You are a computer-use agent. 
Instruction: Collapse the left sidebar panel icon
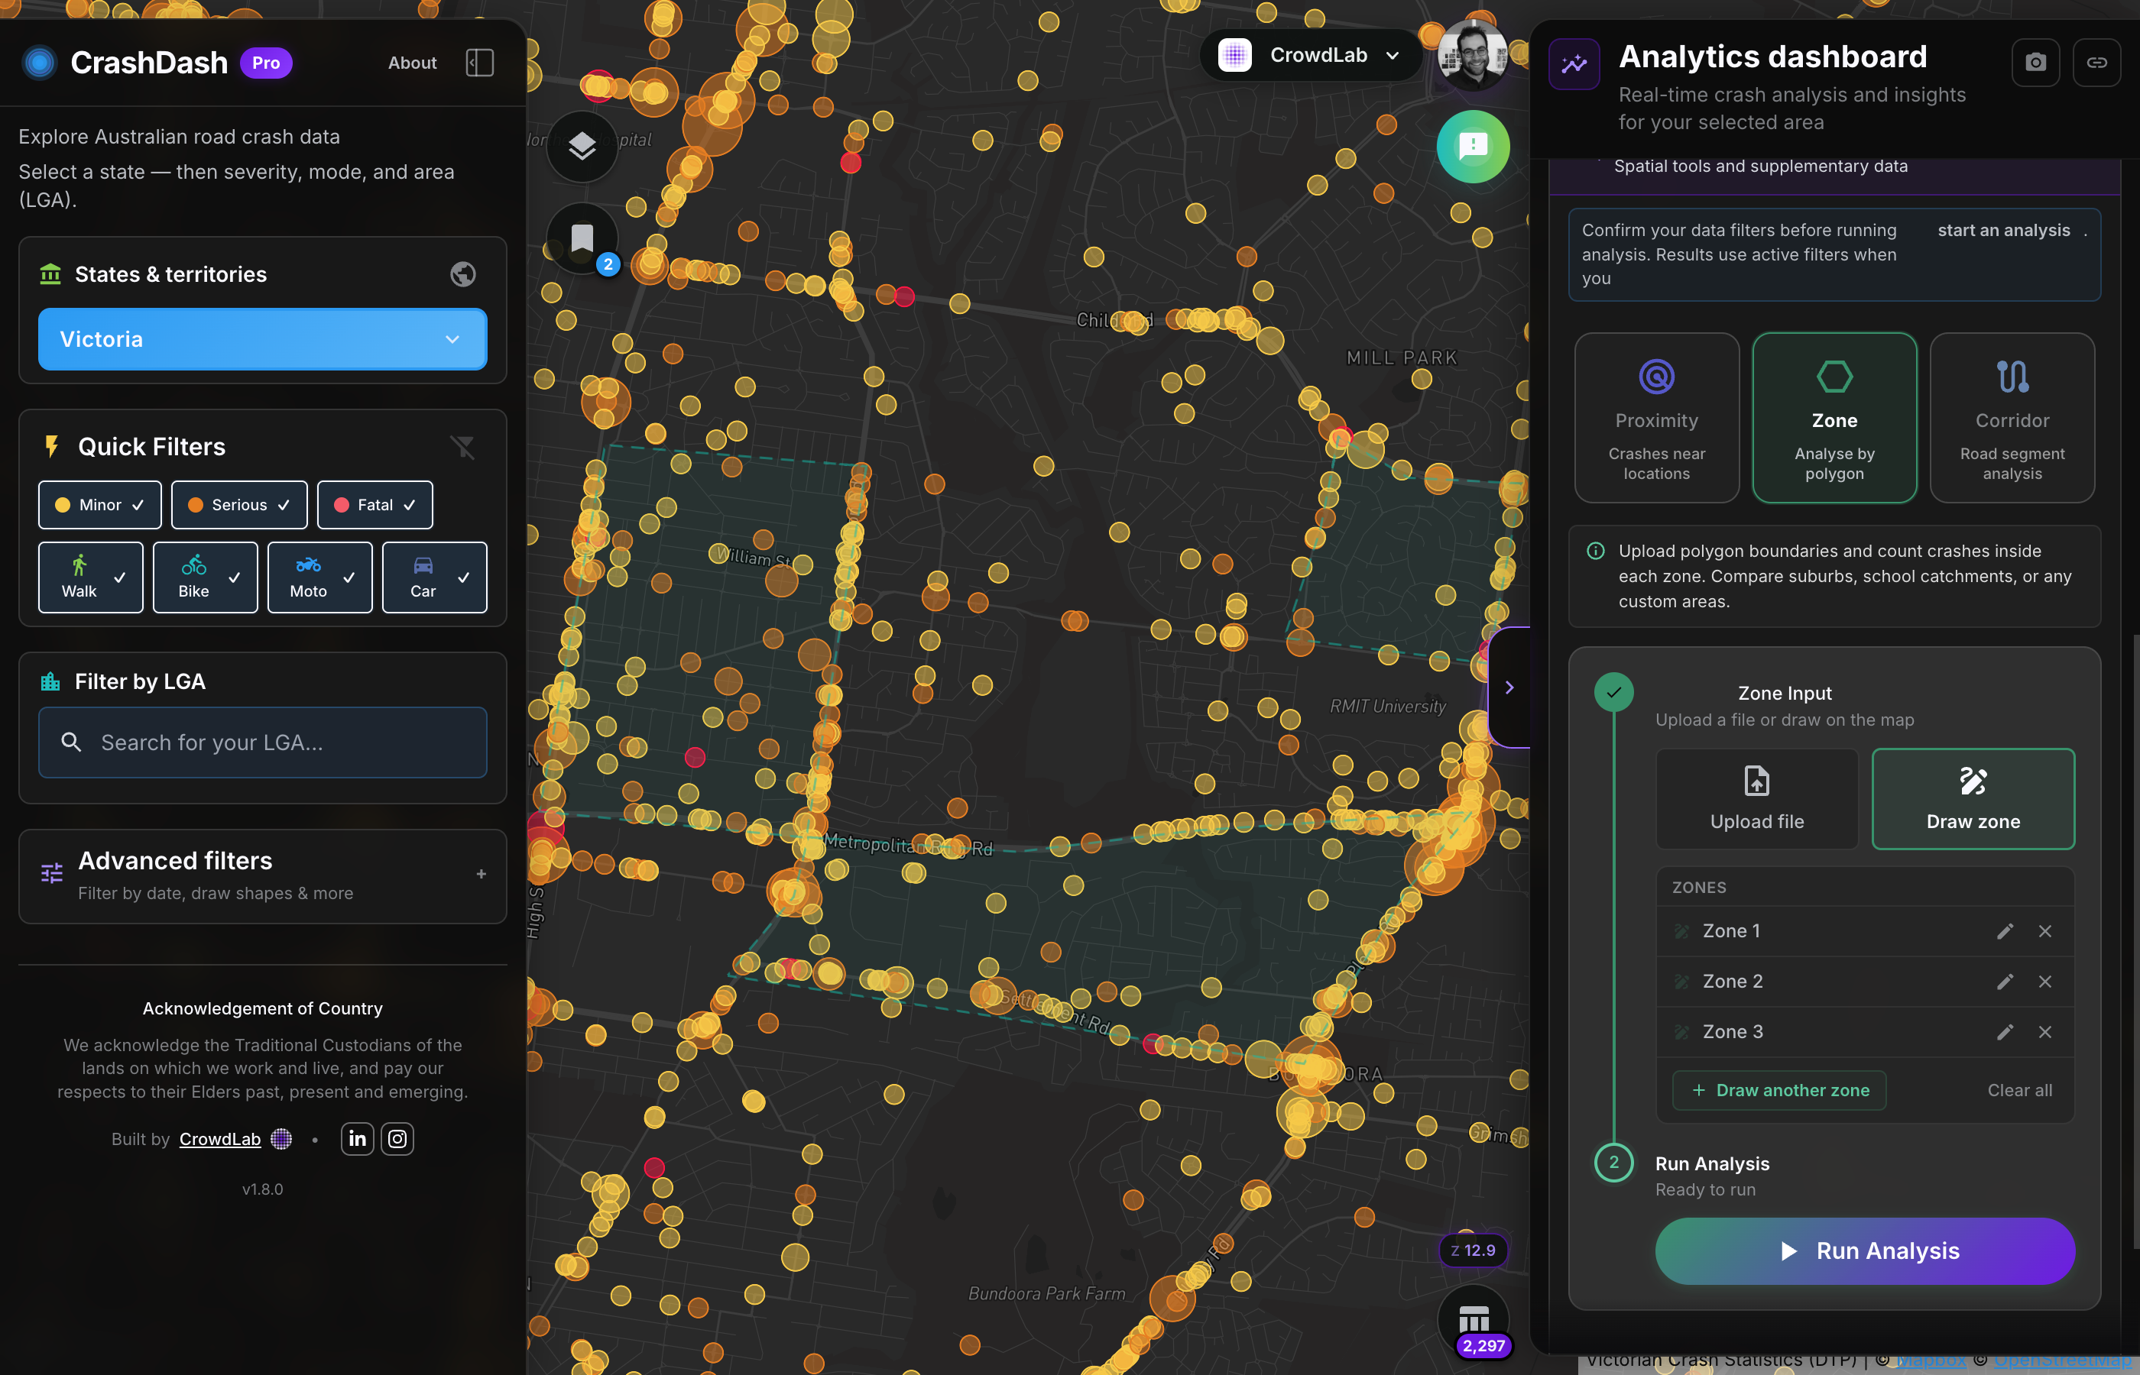coord(480,63)
